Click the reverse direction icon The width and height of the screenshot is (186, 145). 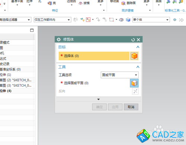pos(135,91)
